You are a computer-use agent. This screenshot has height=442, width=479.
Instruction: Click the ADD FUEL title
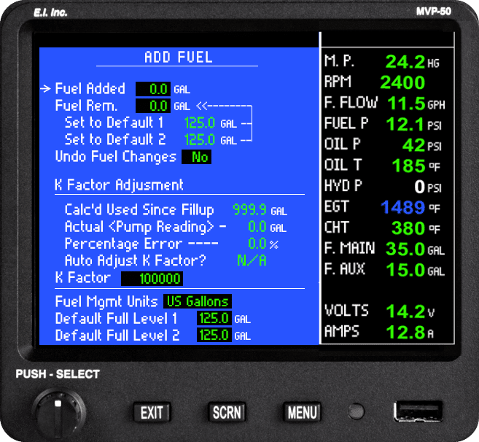point(179,57)
